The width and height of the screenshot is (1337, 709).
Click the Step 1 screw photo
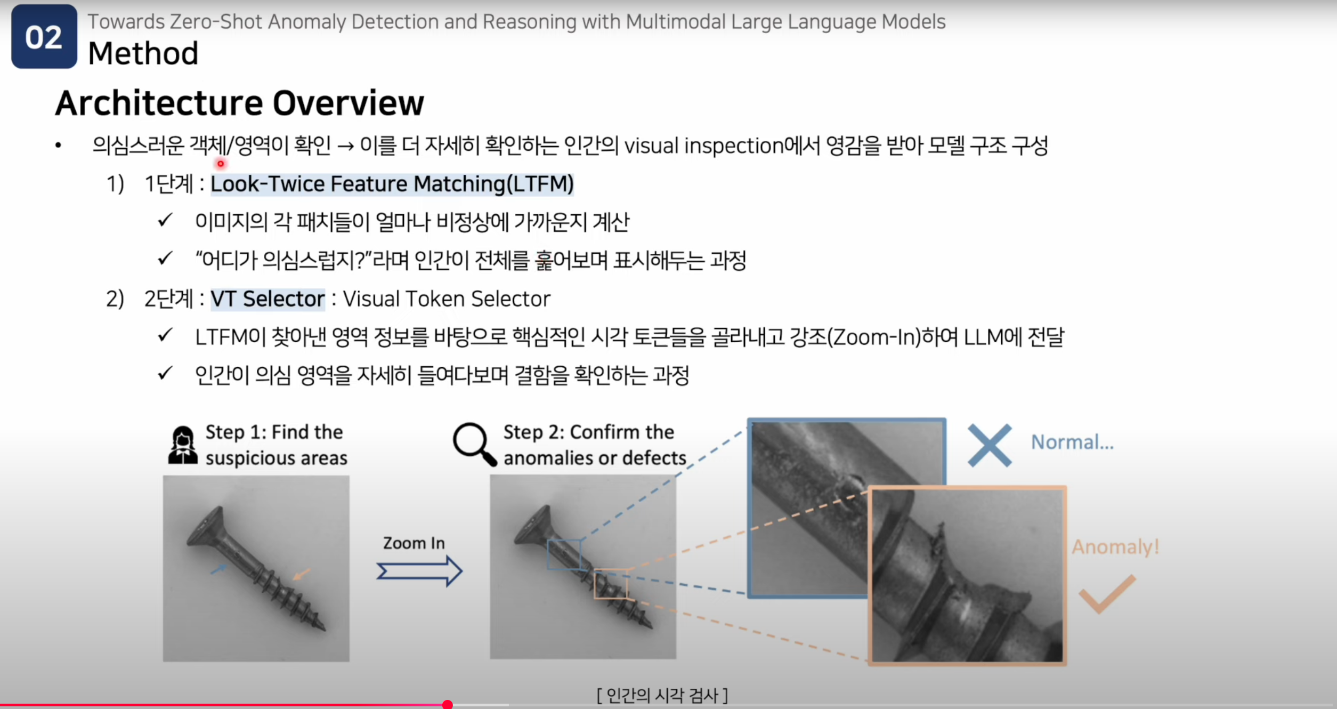256,568
